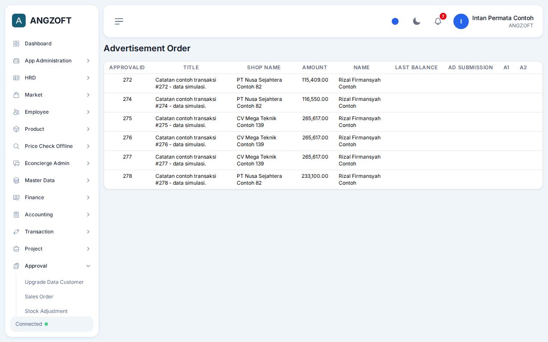Image resolution: width=548 pixels, height=342 pixels.
Task: Click the Transaction arrows icon
Action: [16, 232]
